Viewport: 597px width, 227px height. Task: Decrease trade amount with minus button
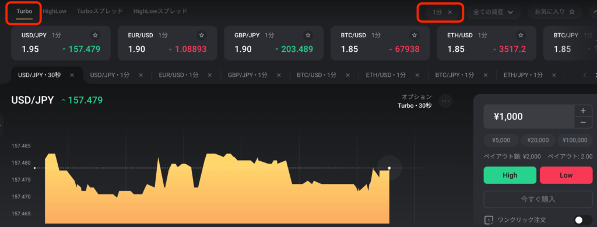pyautogui.click(x=583, y=122)
